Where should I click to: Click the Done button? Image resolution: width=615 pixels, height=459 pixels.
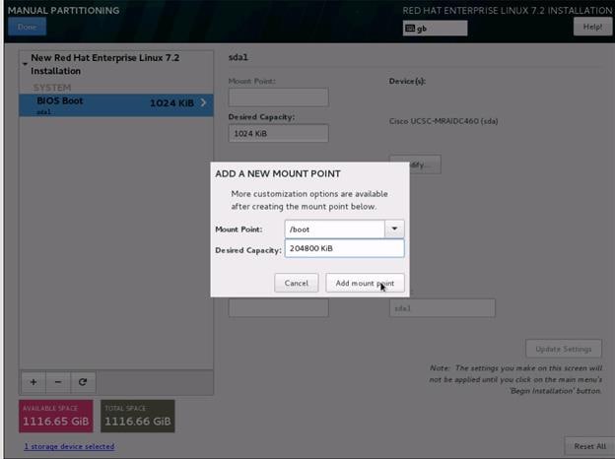(27, 27)
